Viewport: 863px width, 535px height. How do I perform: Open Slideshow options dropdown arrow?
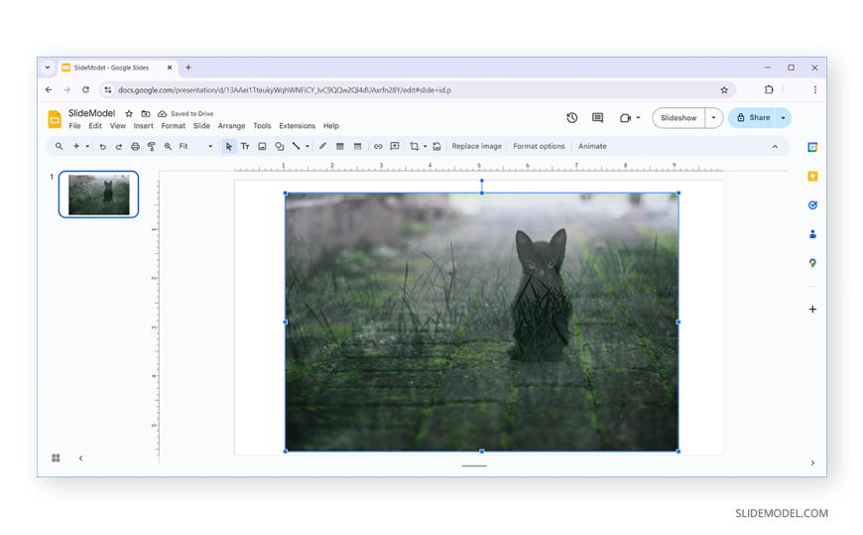(714, 118)
